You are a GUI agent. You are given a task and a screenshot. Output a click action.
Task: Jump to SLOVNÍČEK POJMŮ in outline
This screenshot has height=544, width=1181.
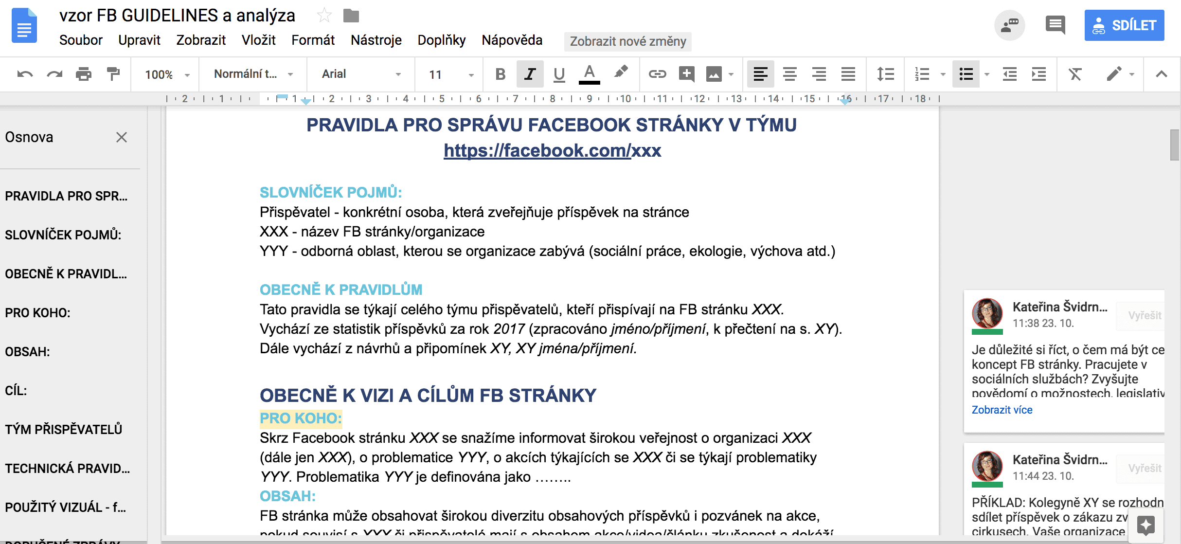(63, 235)
